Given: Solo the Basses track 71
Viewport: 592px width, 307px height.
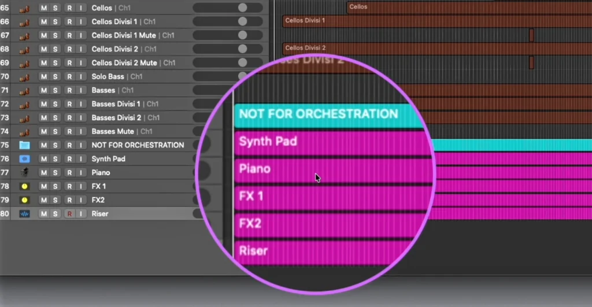Looking at the screenshot, I should pyautogui.click(x=55, y=90).
